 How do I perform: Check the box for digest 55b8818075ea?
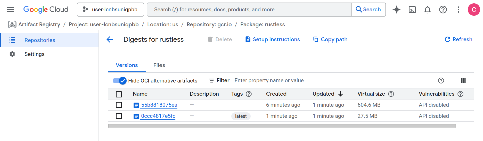(x=119, y=105)
